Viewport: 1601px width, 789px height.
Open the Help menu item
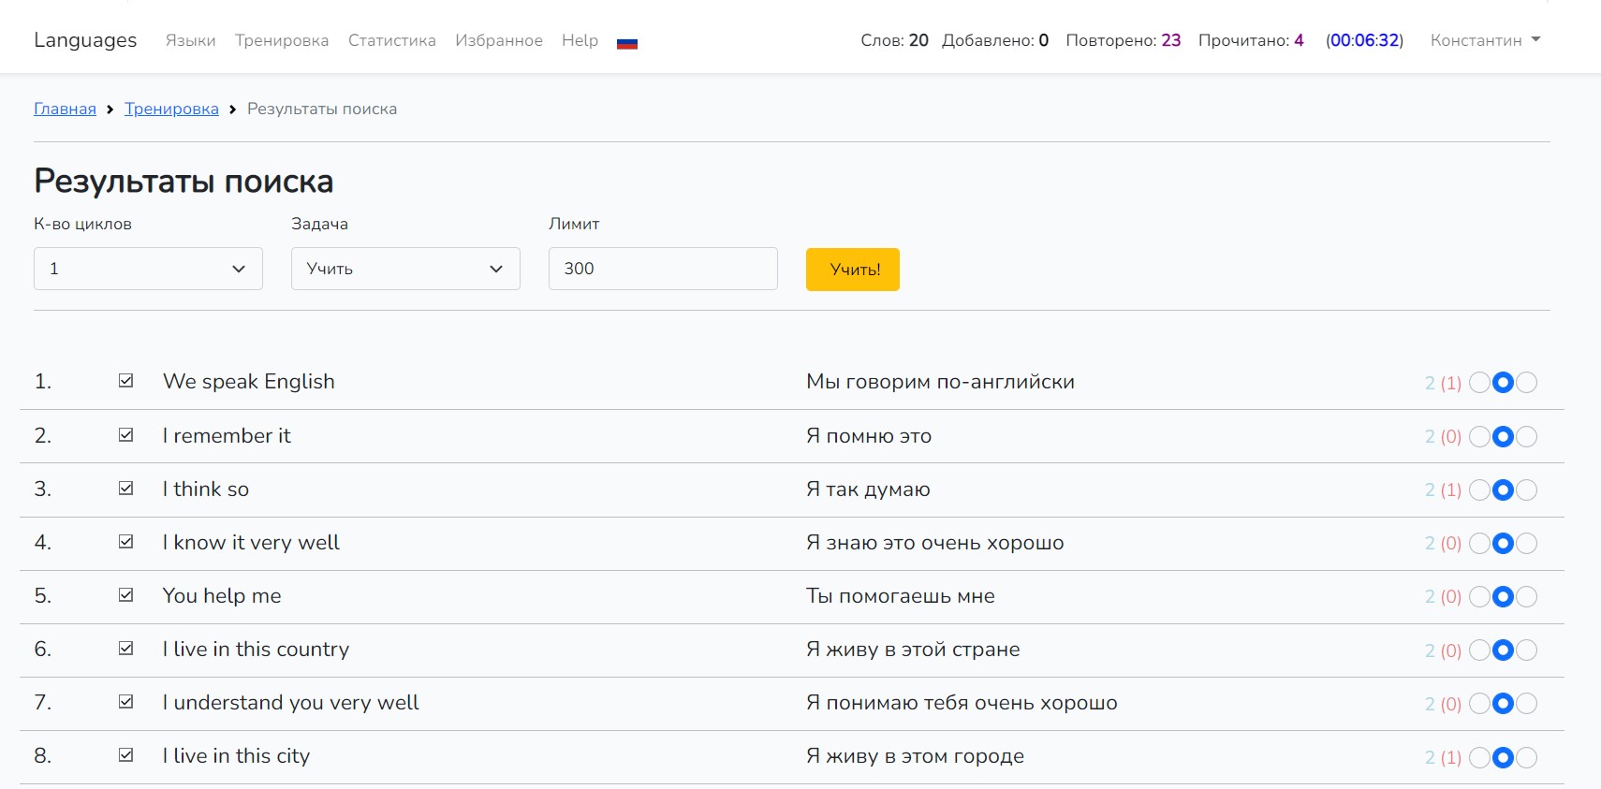pyautogui.click(x=580, y=40)
